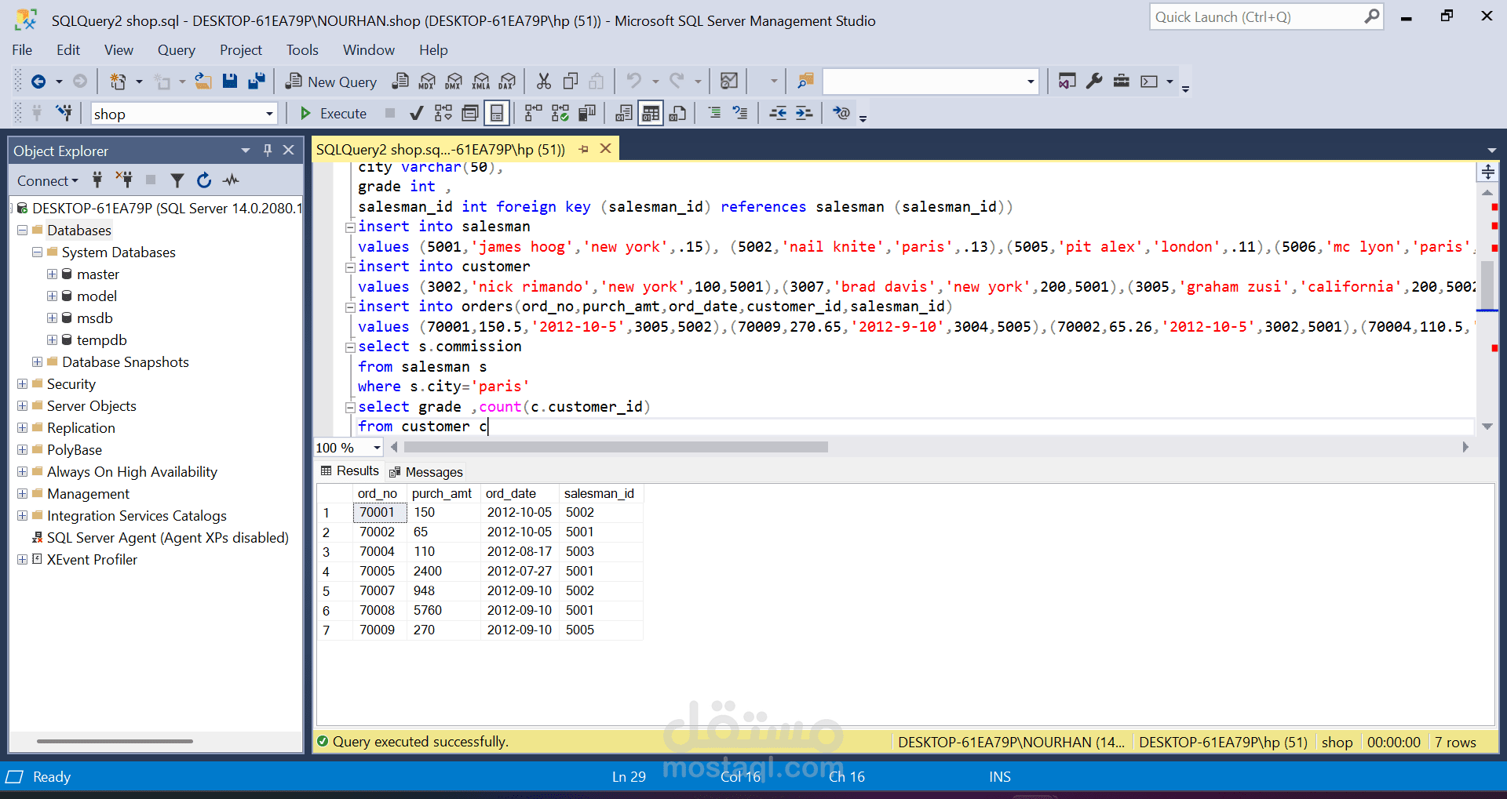
Task: Open a DMX query icon
Action: tap(454, 82)
